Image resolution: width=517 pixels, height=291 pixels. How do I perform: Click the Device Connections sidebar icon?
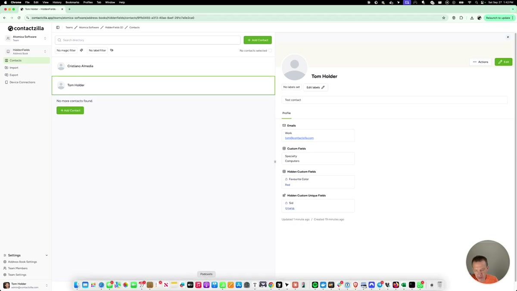(x=6, y=82)
